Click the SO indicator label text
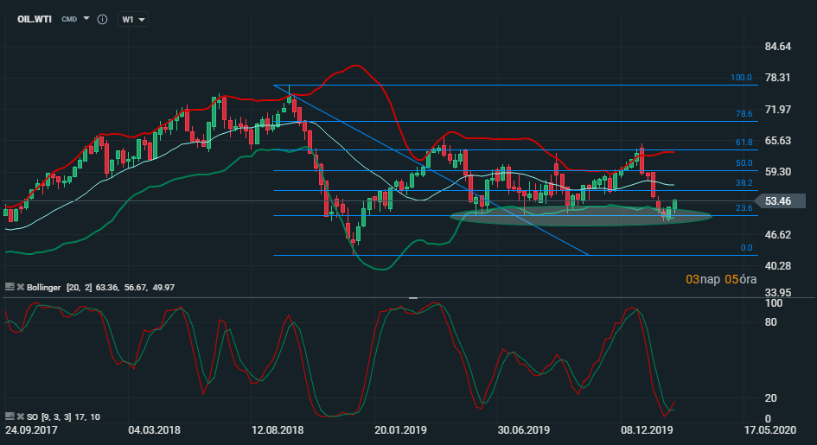Screen dimensions: 817x445 [33, 416]
